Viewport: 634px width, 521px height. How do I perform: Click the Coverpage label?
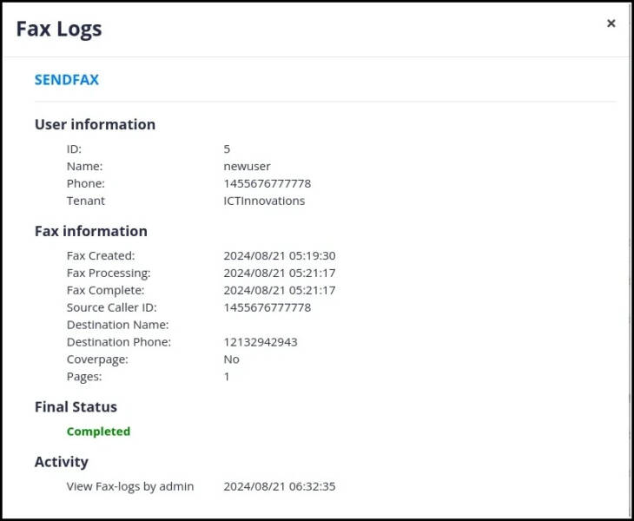click(x=97, y=359)
